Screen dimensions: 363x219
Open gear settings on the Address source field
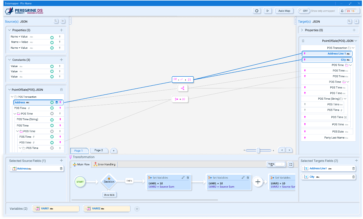pos(52,102)
